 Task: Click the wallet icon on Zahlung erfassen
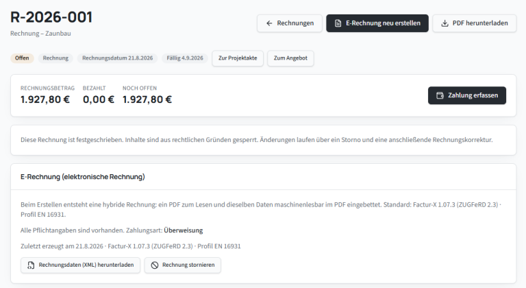tap(440, 95)
